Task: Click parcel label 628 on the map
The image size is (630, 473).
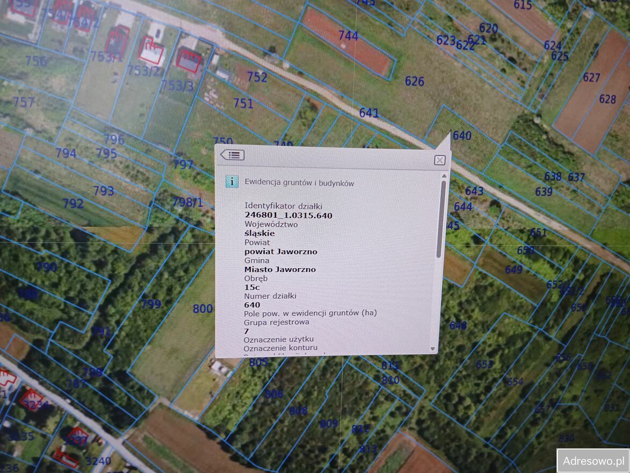Action: click(x=607, y=99)
